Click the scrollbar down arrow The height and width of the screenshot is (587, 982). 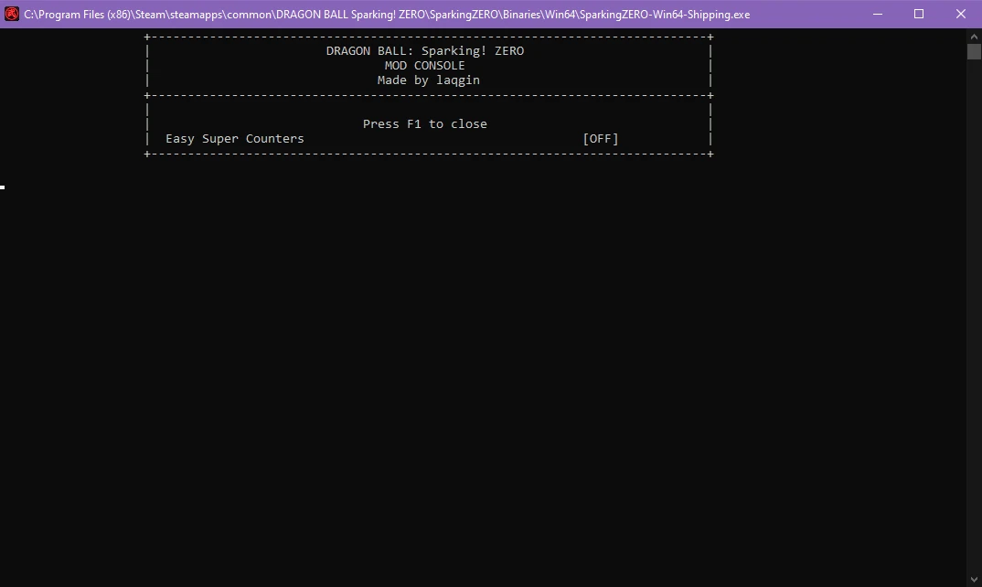[974, 580]
